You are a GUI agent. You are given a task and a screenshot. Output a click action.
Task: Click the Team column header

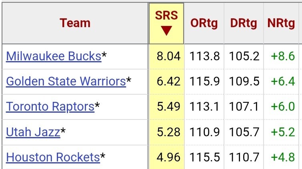(x=75, y=23)
